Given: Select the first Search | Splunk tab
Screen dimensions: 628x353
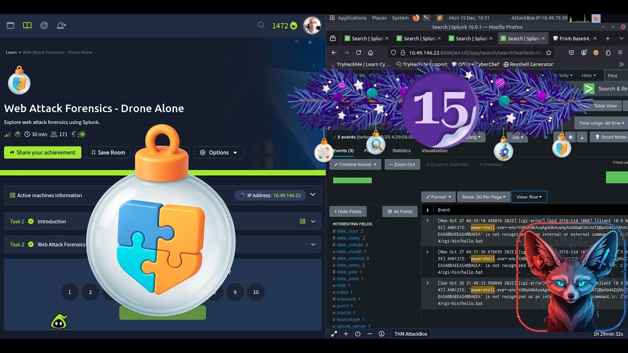Looking at the screenshot, I should [x=366, y=38].
